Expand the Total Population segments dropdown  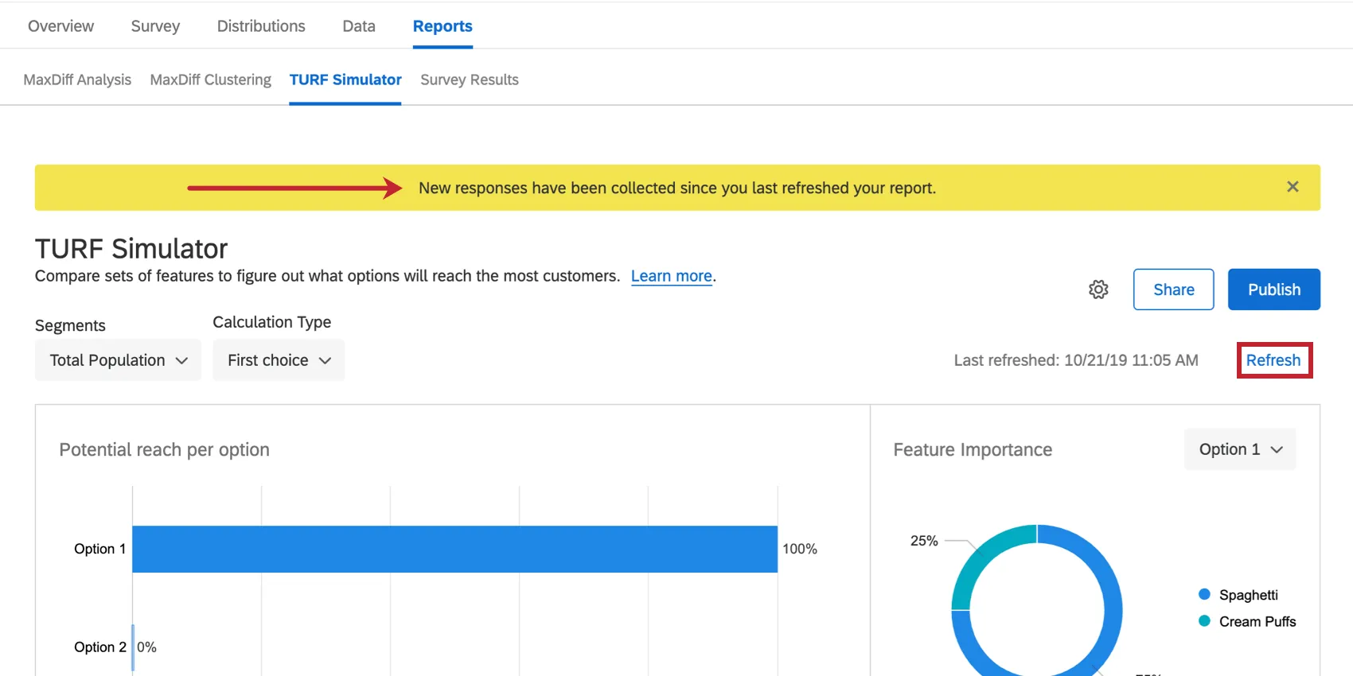click(x=118, y=360)
